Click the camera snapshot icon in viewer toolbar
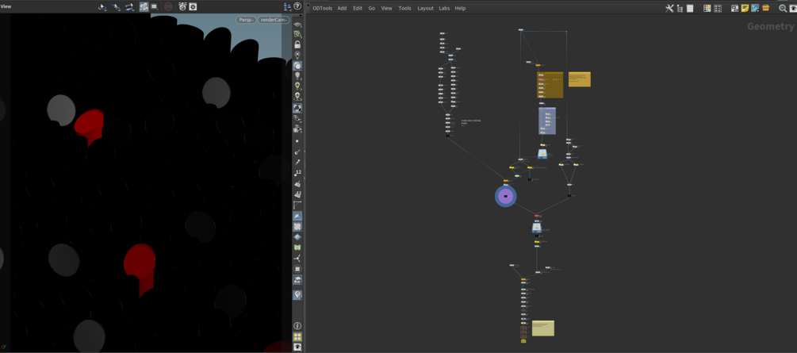The height and width of the screenshot is (353, 797). 182,7
